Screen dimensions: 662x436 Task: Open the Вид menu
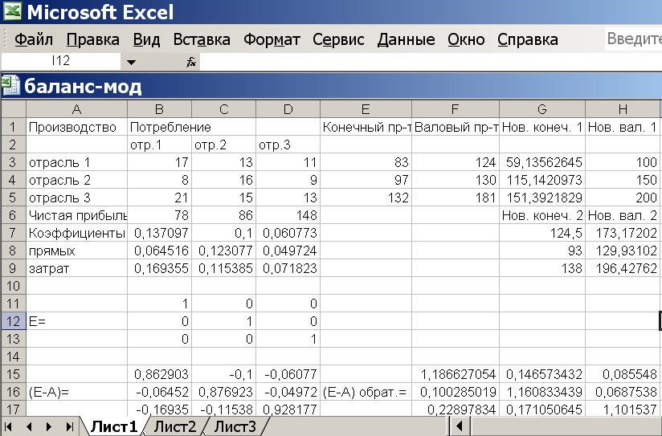[x=146, y=39]
